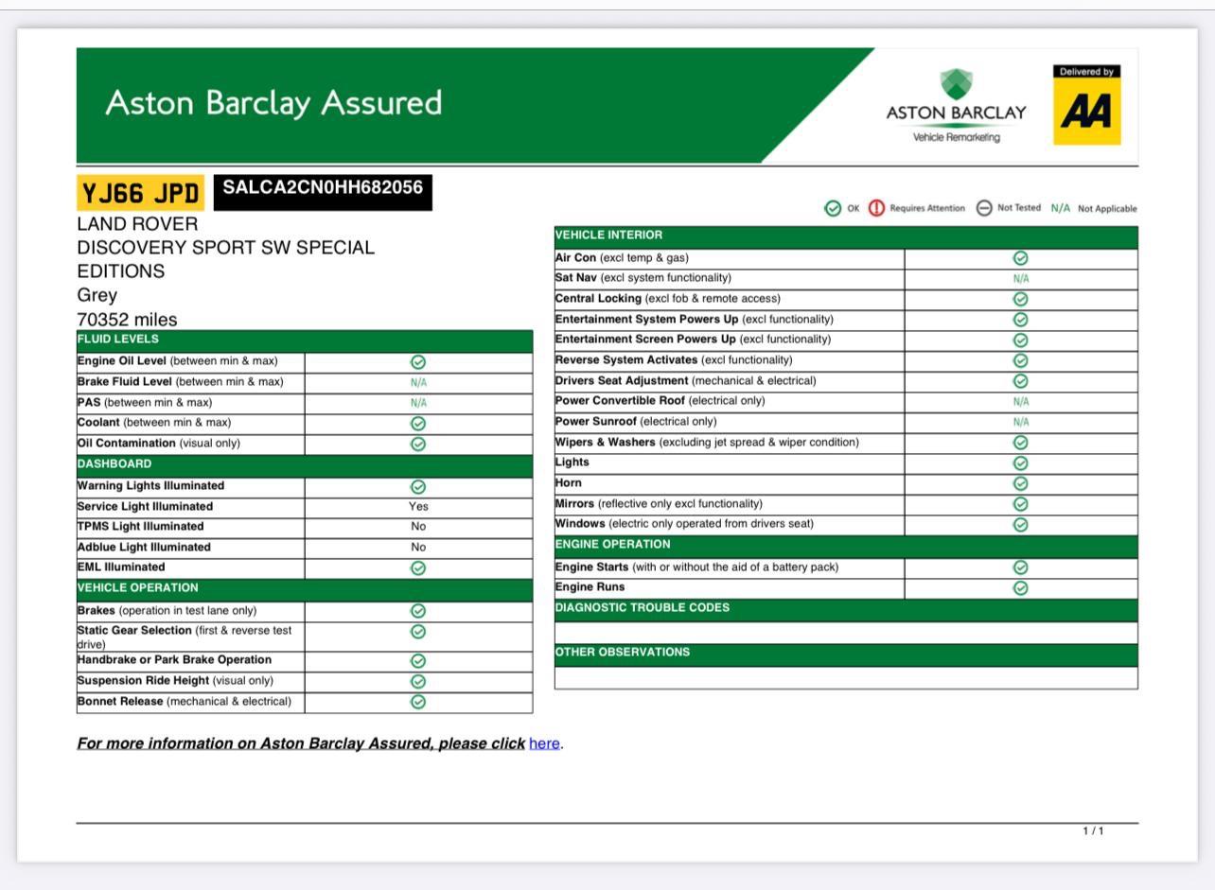Image resolution: width=1215 pixels, height=890 pixels.
Task: Click the Static Gear Selection tick
Action: click(x=418, y=632)
